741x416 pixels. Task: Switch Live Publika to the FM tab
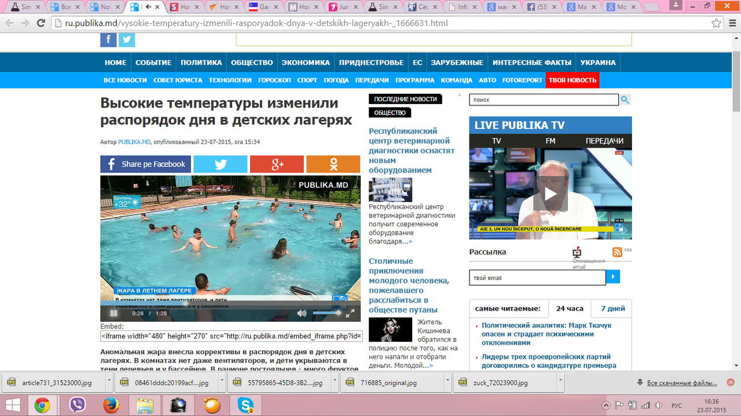[x=550, y=141]
